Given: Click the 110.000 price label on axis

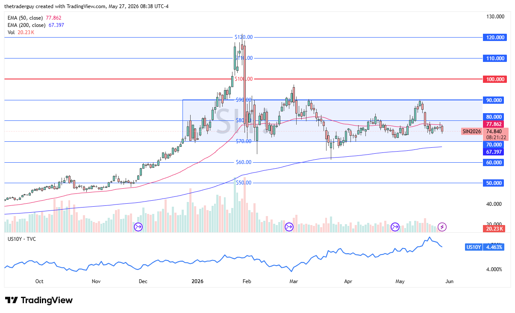Looking at the screenshot, I should [x=494, y=58].
